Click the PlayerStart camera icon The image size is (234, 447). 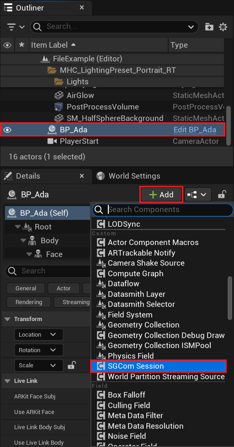[52, 141]
